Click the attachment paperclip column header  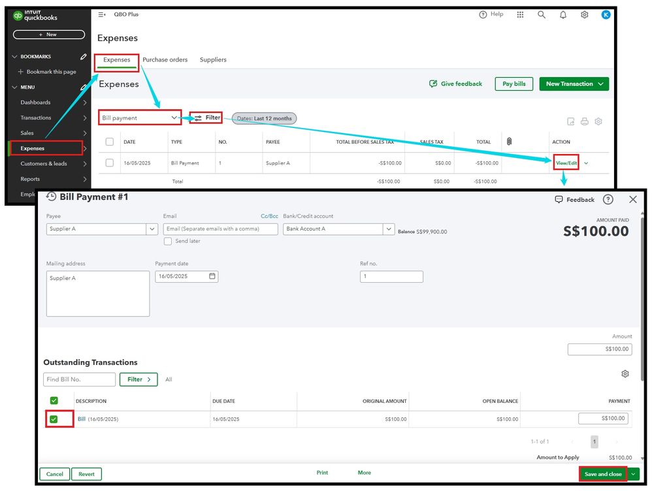point(510,142)
